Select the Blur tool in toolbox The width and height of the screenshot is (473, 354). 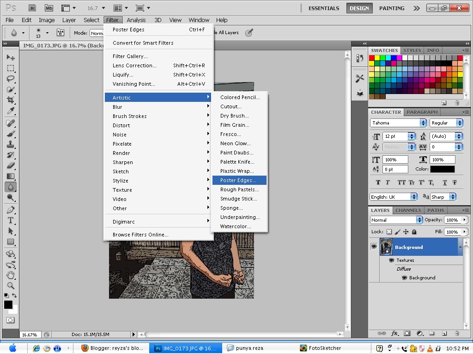pos(11,187)
